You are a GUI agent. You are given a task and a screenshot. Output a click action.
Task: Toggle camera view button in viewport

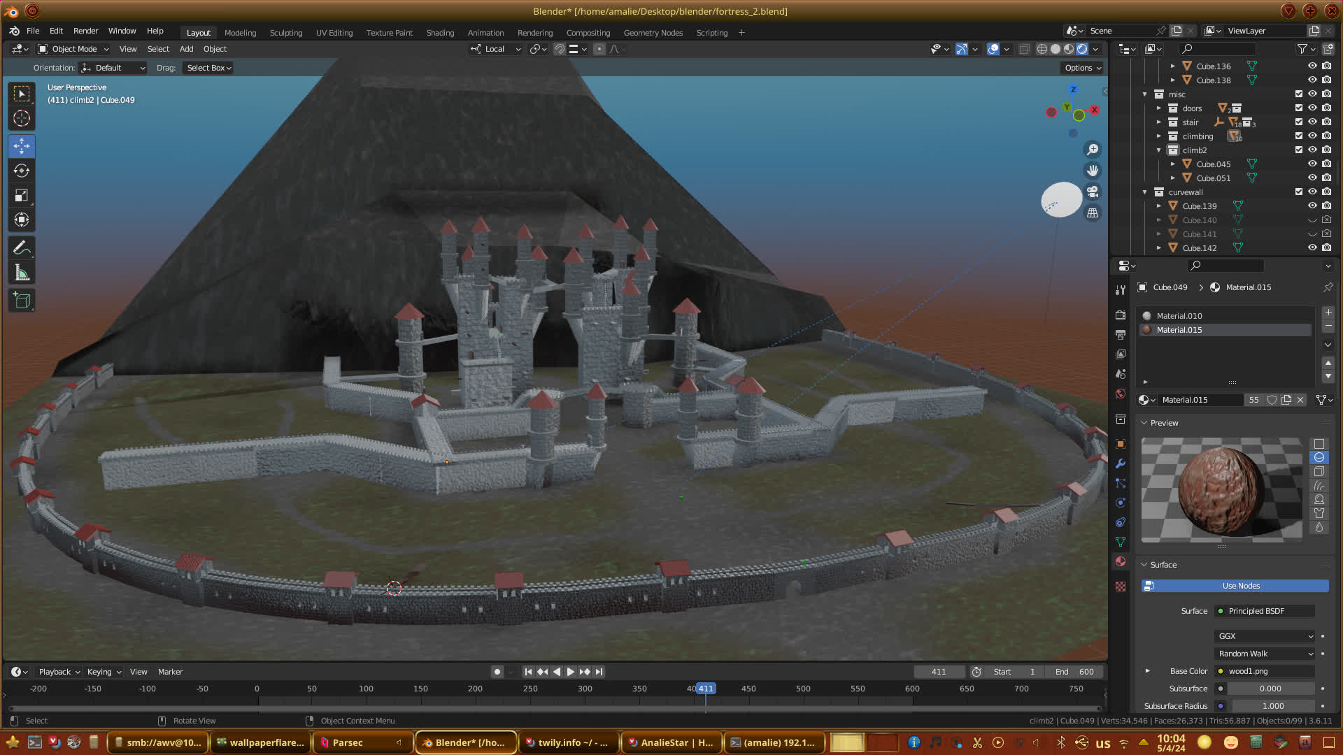tap(1093, 192)
